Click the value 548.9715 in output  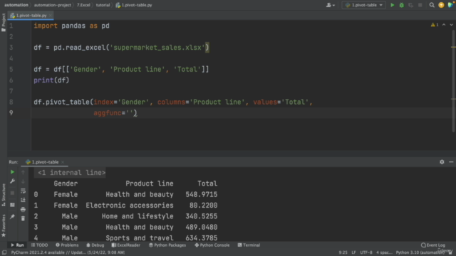click(201, 194)
